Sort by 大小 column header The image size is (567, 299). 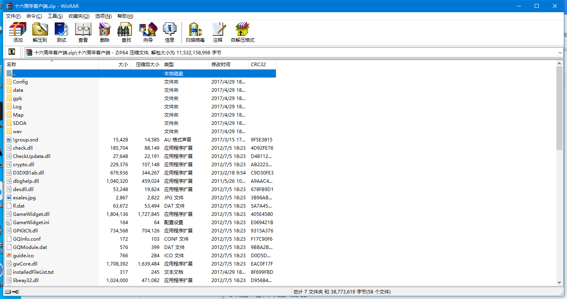(x=114, y=65)
